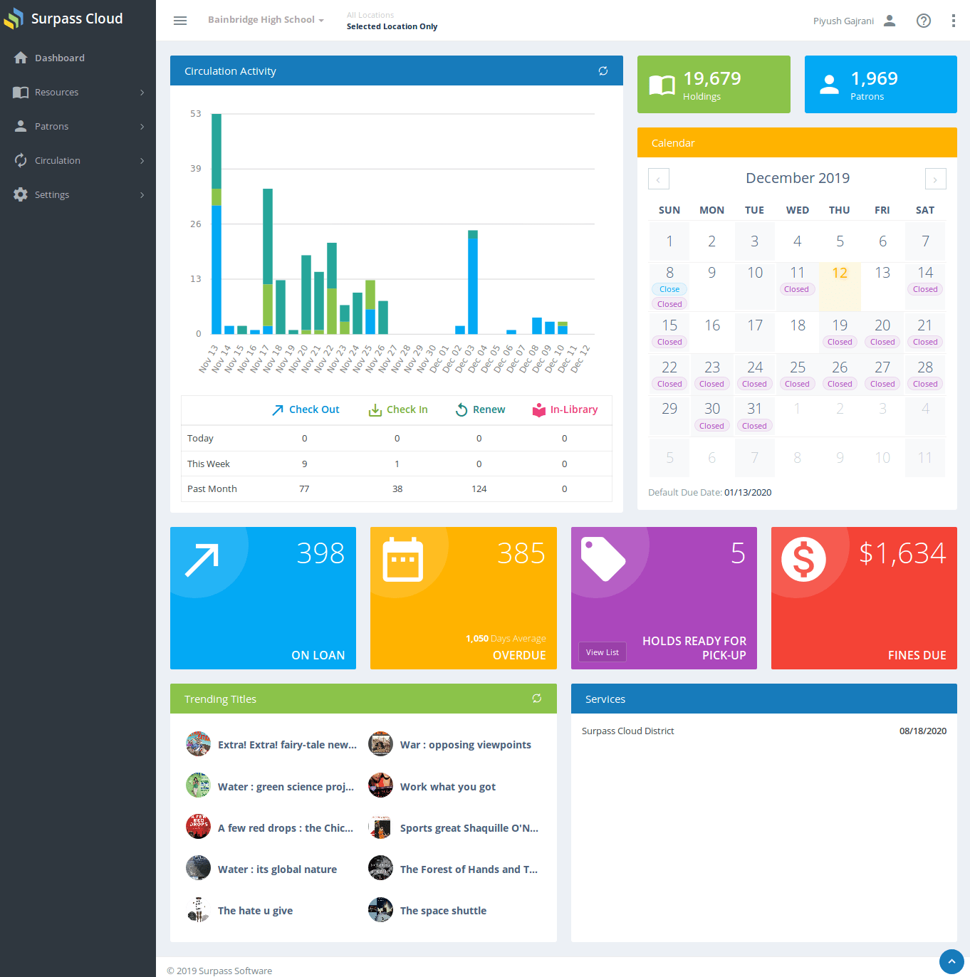The image size is (970, 977).
Task: Toggle the Renew series in legend
Action: [x=480, y=409]
